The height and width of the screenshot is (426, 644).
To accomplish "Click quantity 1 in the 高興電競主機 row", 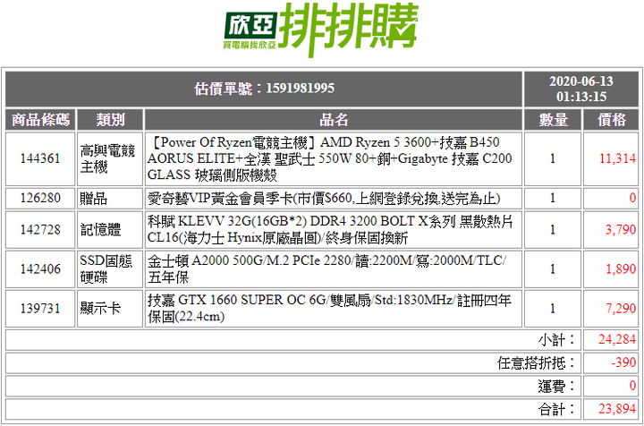I will (x=553, y=158).
